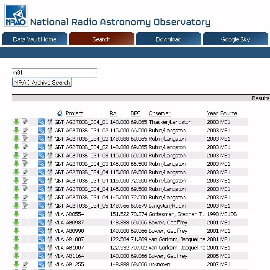Click year 1990 in AB0554 row
Image resolution: width=270 pixels, height=270 pixels.
click(213, 214)
